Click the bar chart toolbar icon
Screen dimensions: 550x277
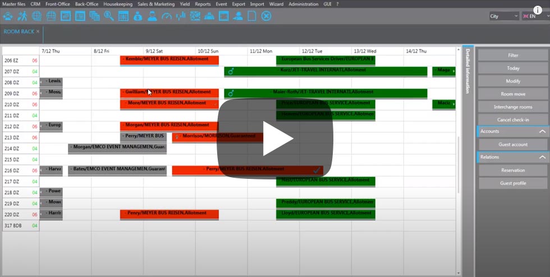click(181, 16)
